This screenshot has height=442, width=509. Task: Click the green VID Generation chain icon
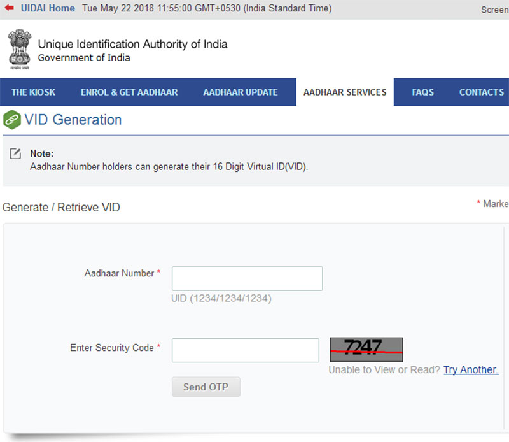(11, 119)
